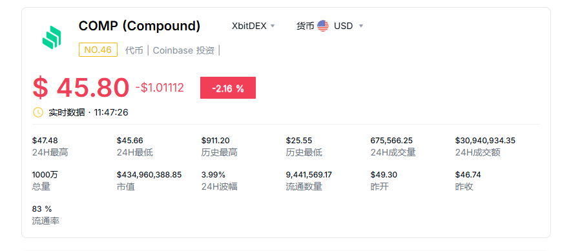Open the XbitDEX exchange dropdown

[253, 26]
